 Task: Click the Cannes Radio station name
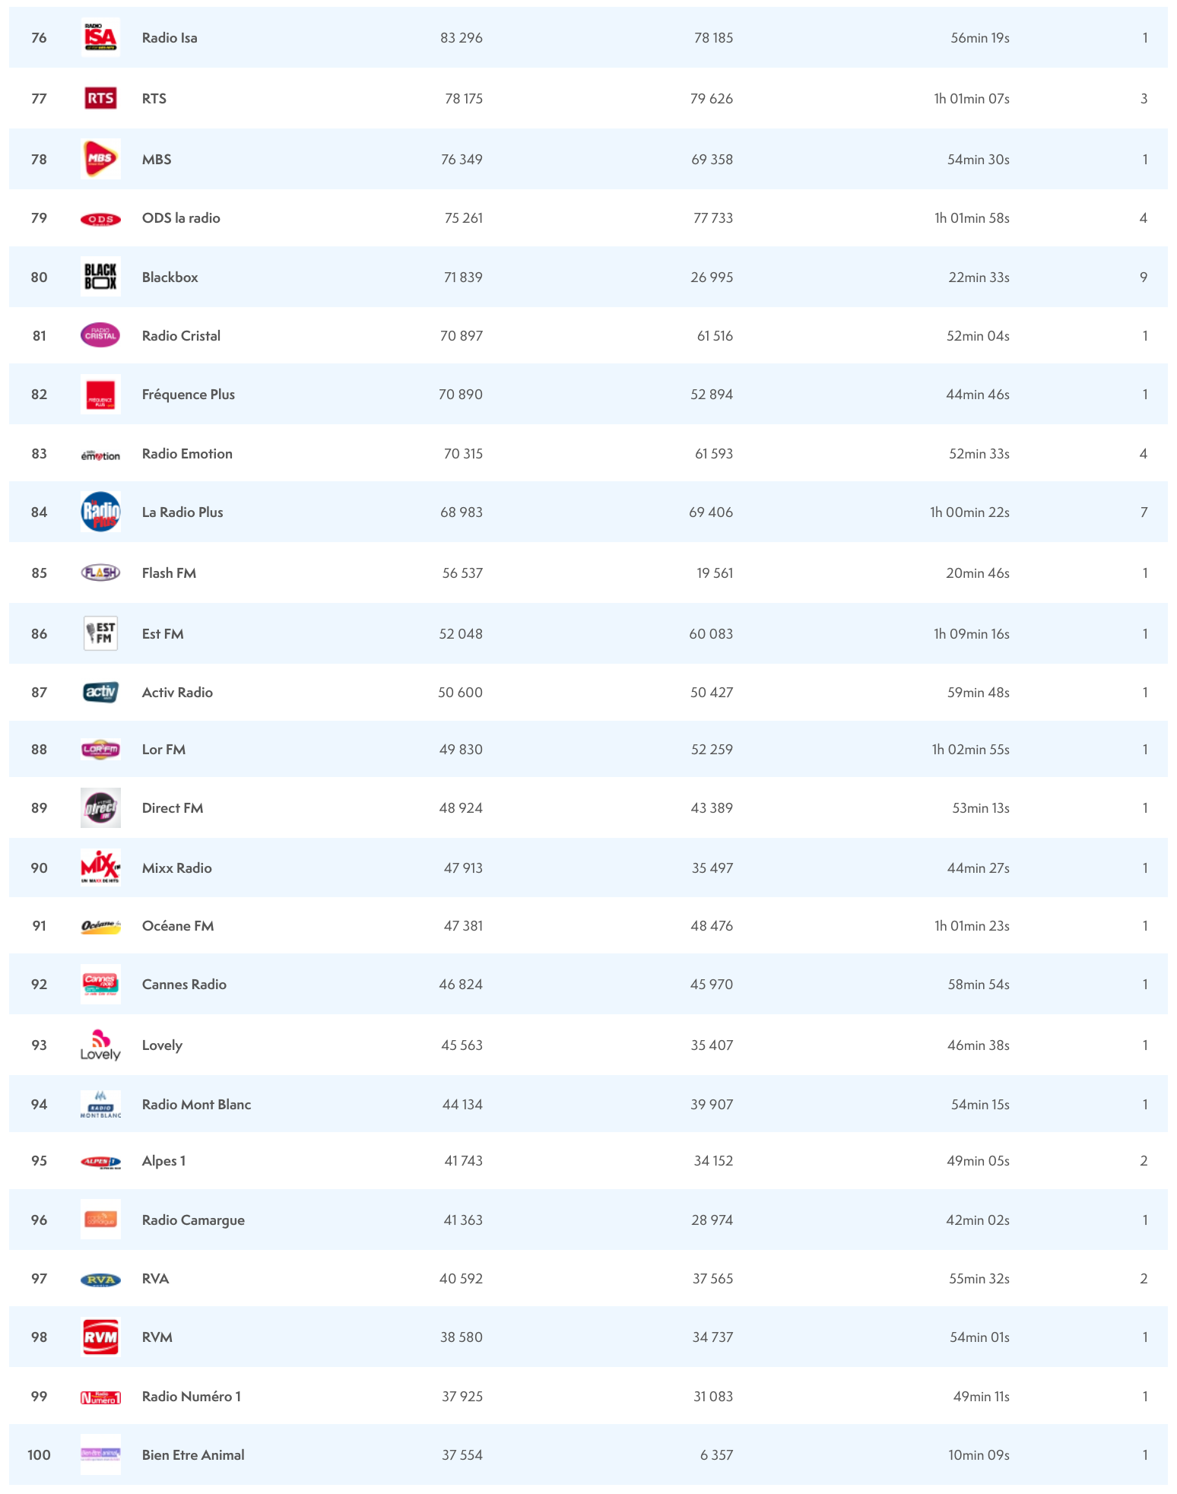coord(184,985)
